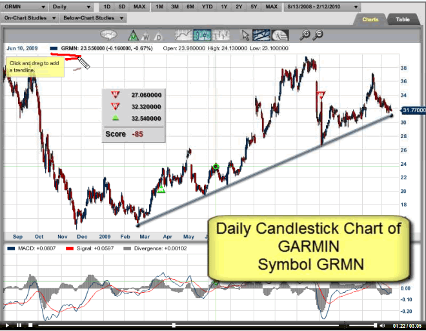426x331 pixels.
Task: Stop the video playback
Action: [x=30, y=325]
